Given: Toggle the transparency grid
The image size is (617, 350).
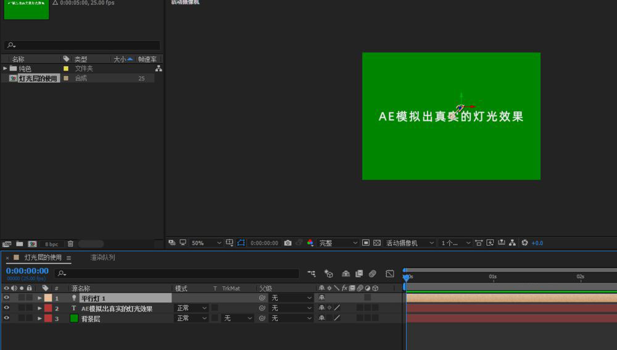Looking at the screenshot, I should [377, 243].
